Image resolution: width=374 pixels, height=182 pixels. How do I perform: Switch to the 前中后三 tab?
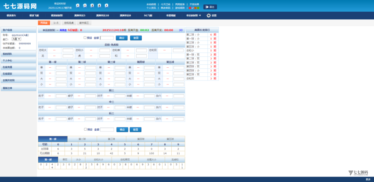(84, 23)
